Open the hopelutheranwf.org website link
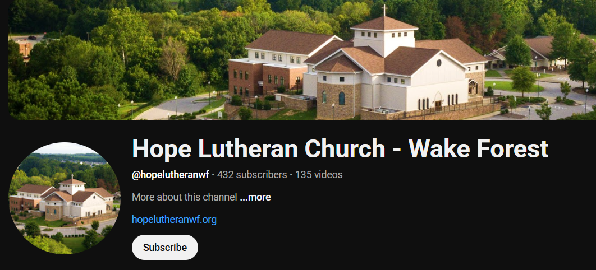This screenshot has height=270, width=596. 174,220
